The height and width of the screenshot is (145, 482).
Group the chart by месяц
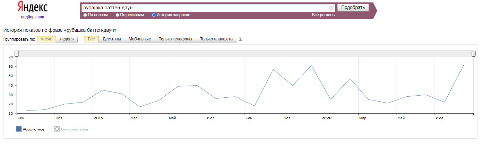46,39
